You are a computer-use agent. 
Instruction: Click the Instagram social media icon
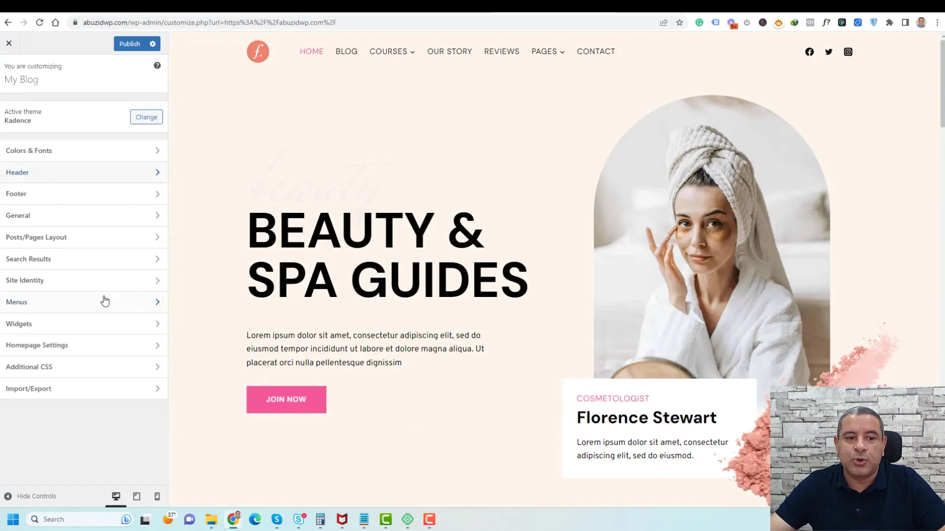(849, 51)
